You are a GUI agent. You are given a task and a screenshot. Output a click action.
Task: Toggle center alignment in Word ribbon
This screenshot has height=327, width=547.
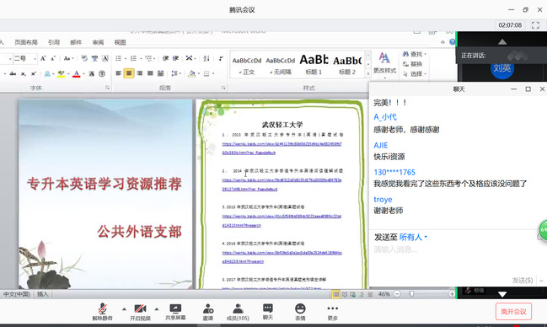pos(129,73)
